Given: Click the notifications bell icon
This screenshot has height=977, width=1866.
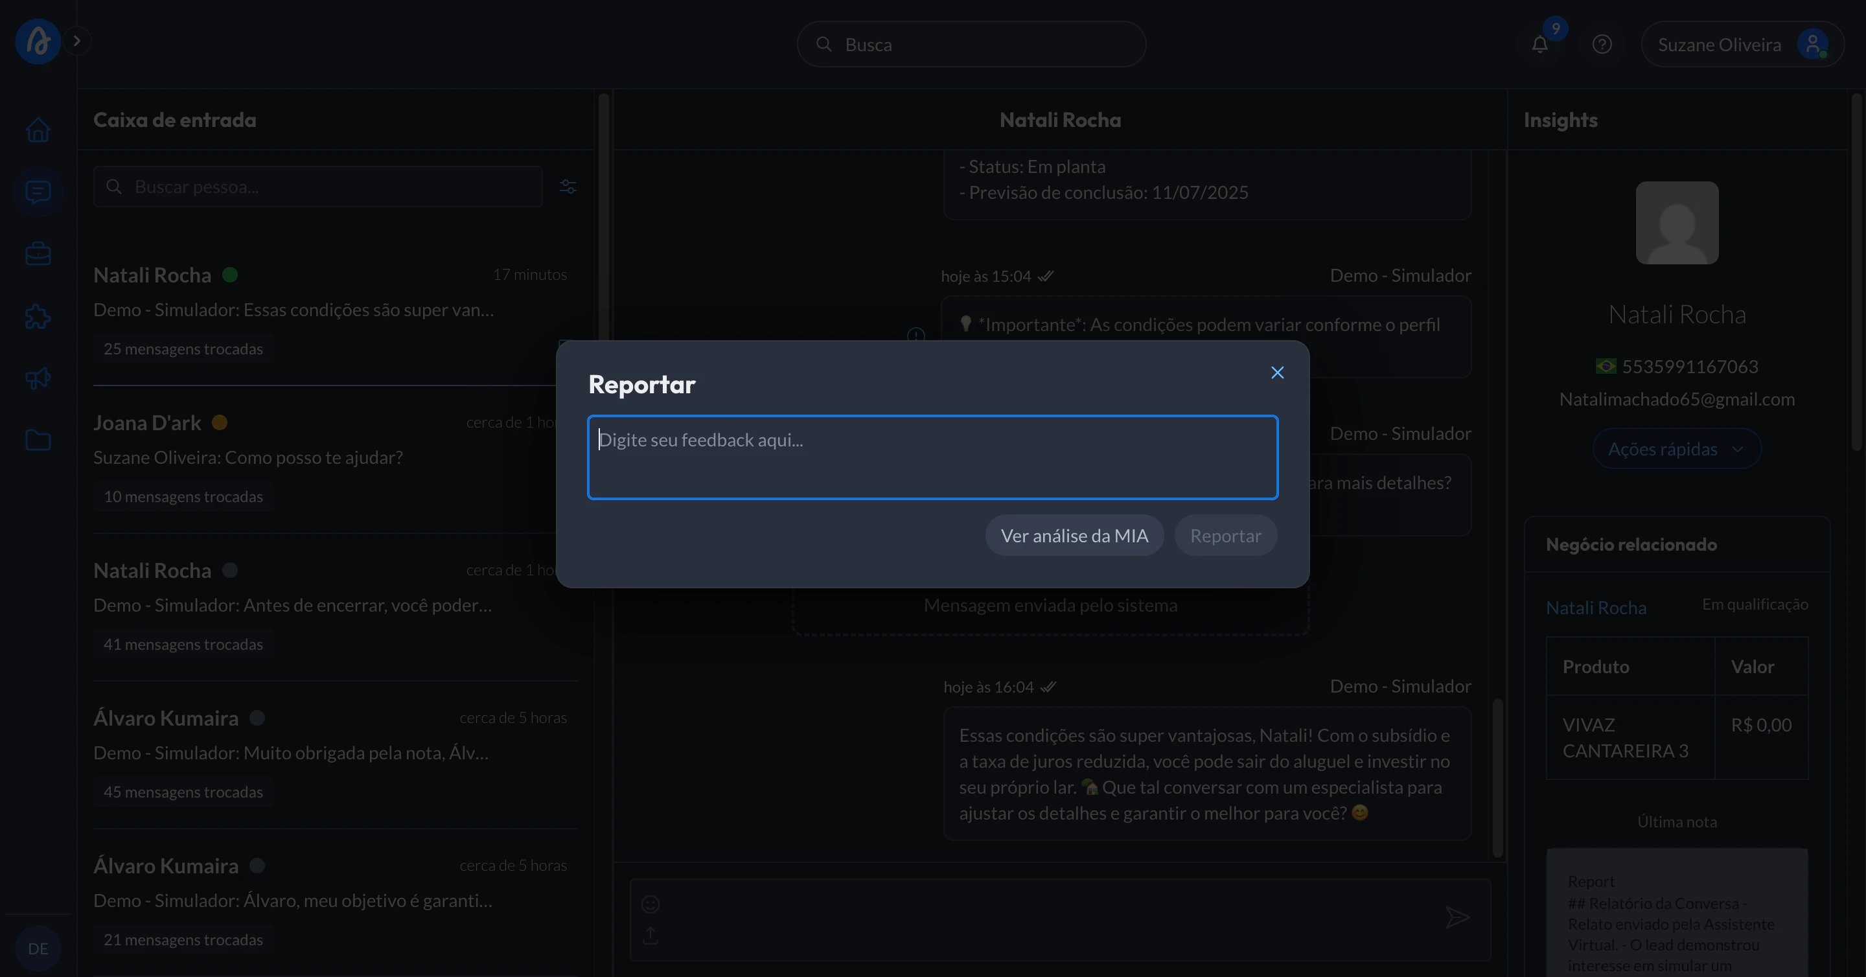Looking at the screenshot, I should [1539, 45].
